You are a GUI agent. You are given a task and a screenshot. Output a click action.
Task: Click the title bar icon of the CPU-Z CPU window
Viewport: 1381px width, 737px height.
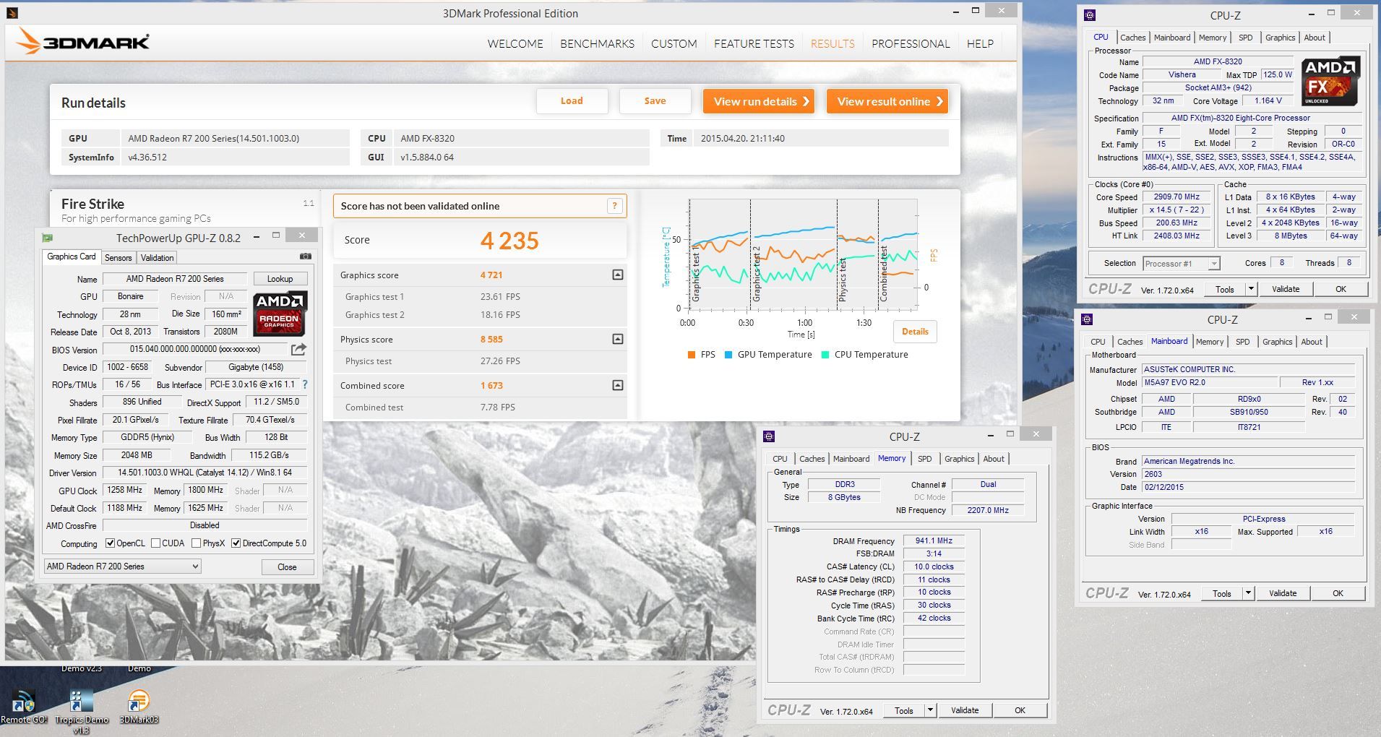tap(1090, 15)
